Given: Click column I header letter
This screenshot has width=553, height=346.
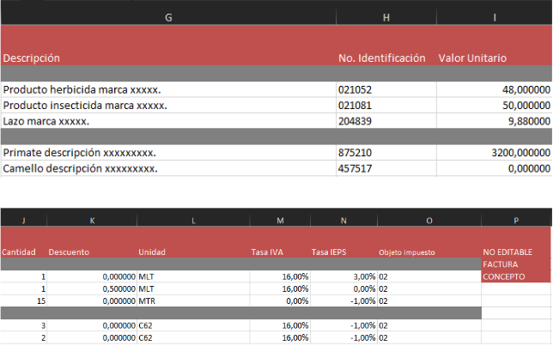Looking at the screenshot, I should [494, 16].
